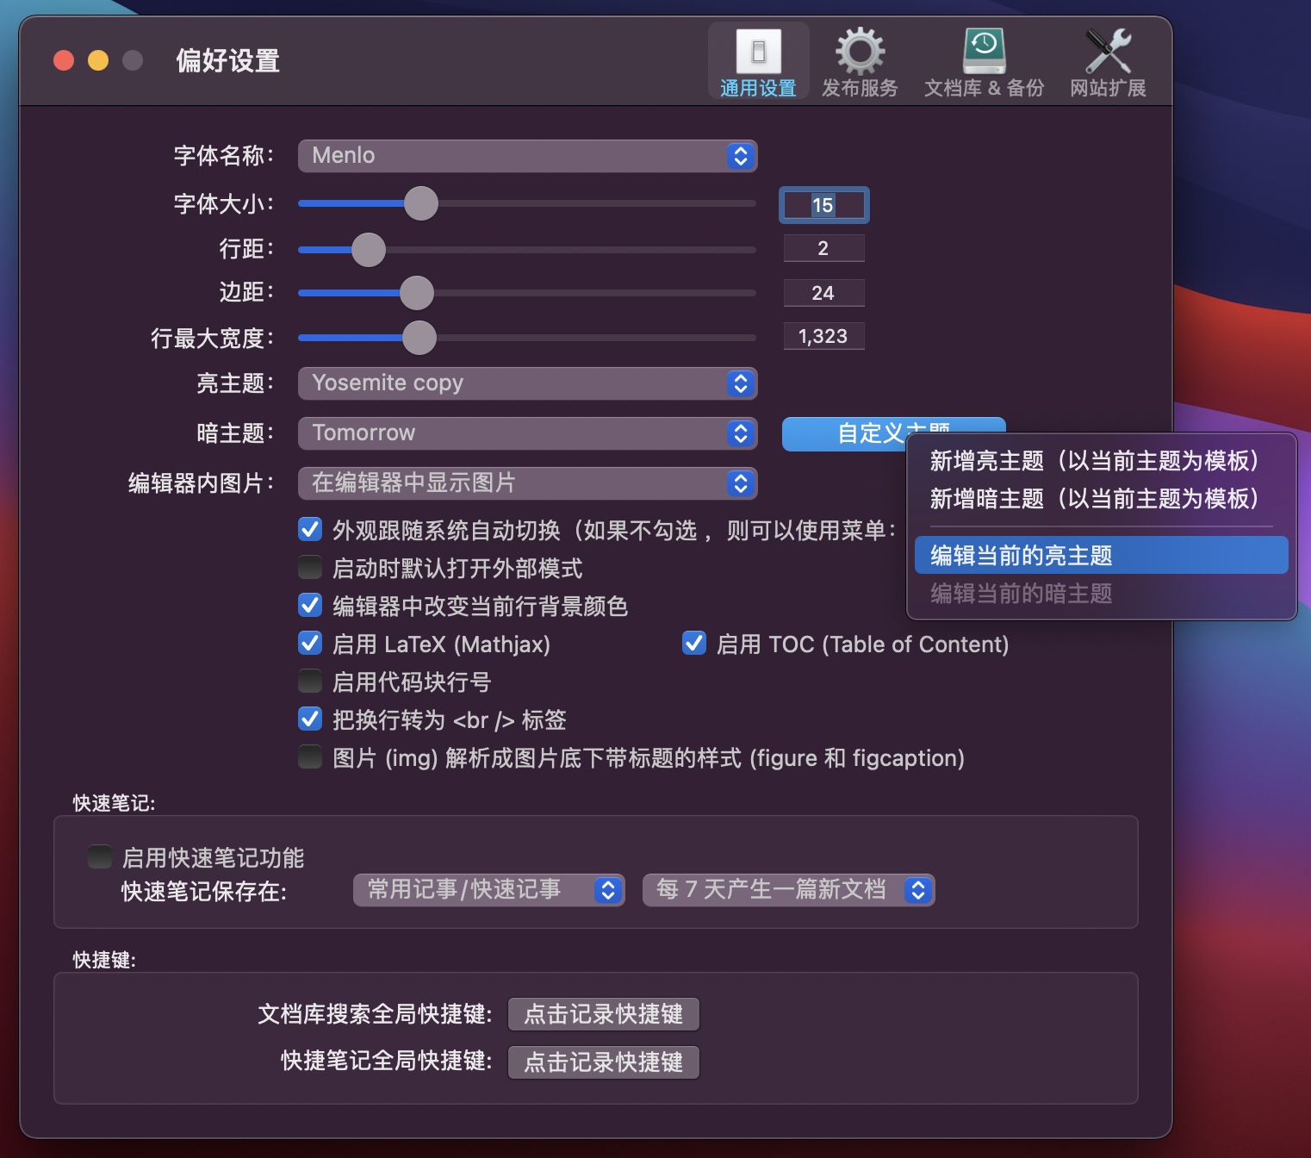Screen dimensions: 1311x1158
Task: Open the 暗主题 Tomorrow dropdown
Action: point(527,433)
